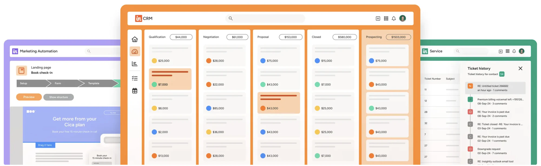This screenshot has height=166, width=541.
Task: Open the apps grid icon in CRM header
Action: coord(386,18)
